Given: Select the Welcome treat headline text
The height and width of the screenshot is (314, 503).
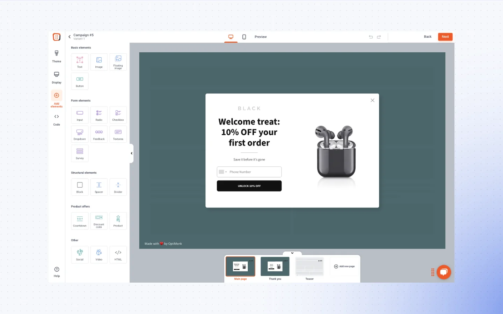Looking at the screenshot, I should pyautogui.click(x=249, y=132).
